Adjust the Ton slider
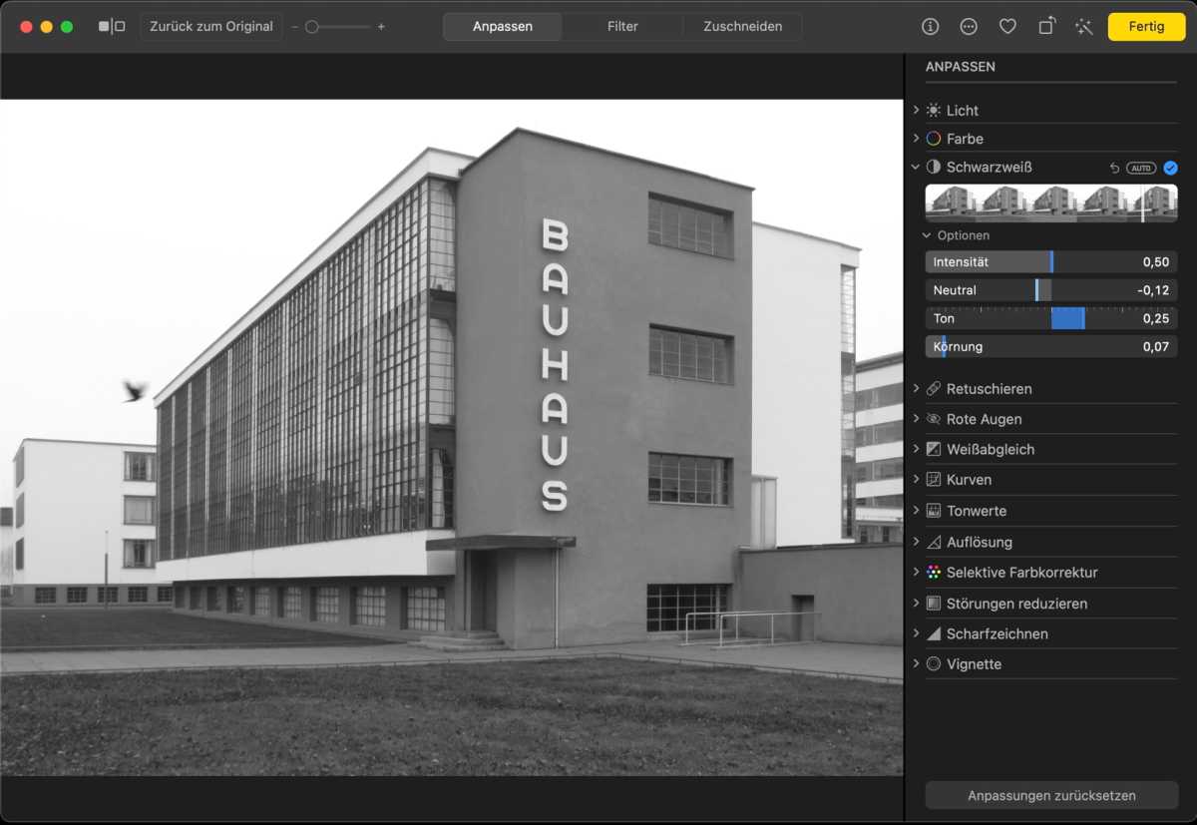 [1051, 318]
